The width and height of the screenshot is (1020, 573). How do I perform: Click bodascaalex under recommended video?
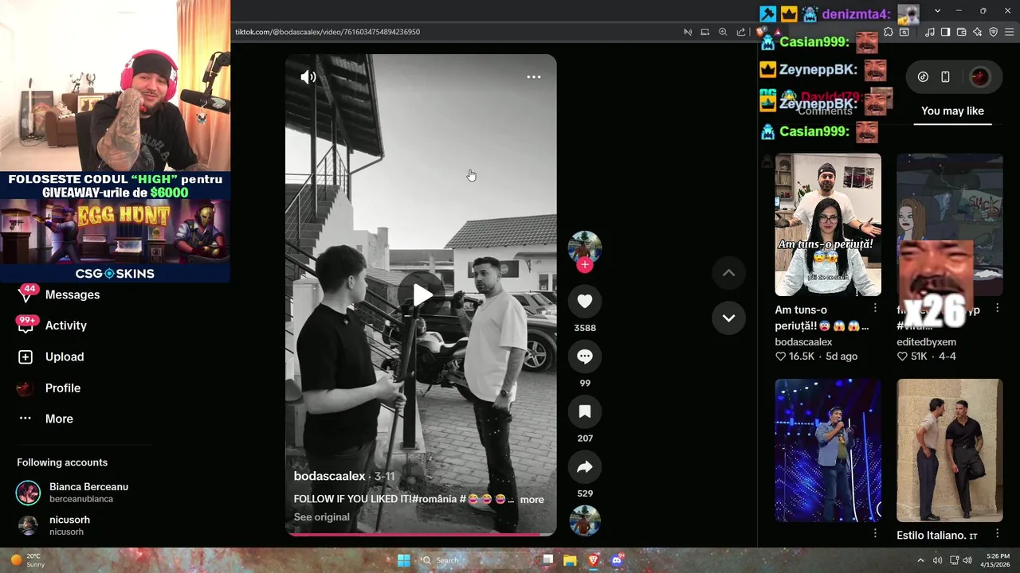[803, 342]
